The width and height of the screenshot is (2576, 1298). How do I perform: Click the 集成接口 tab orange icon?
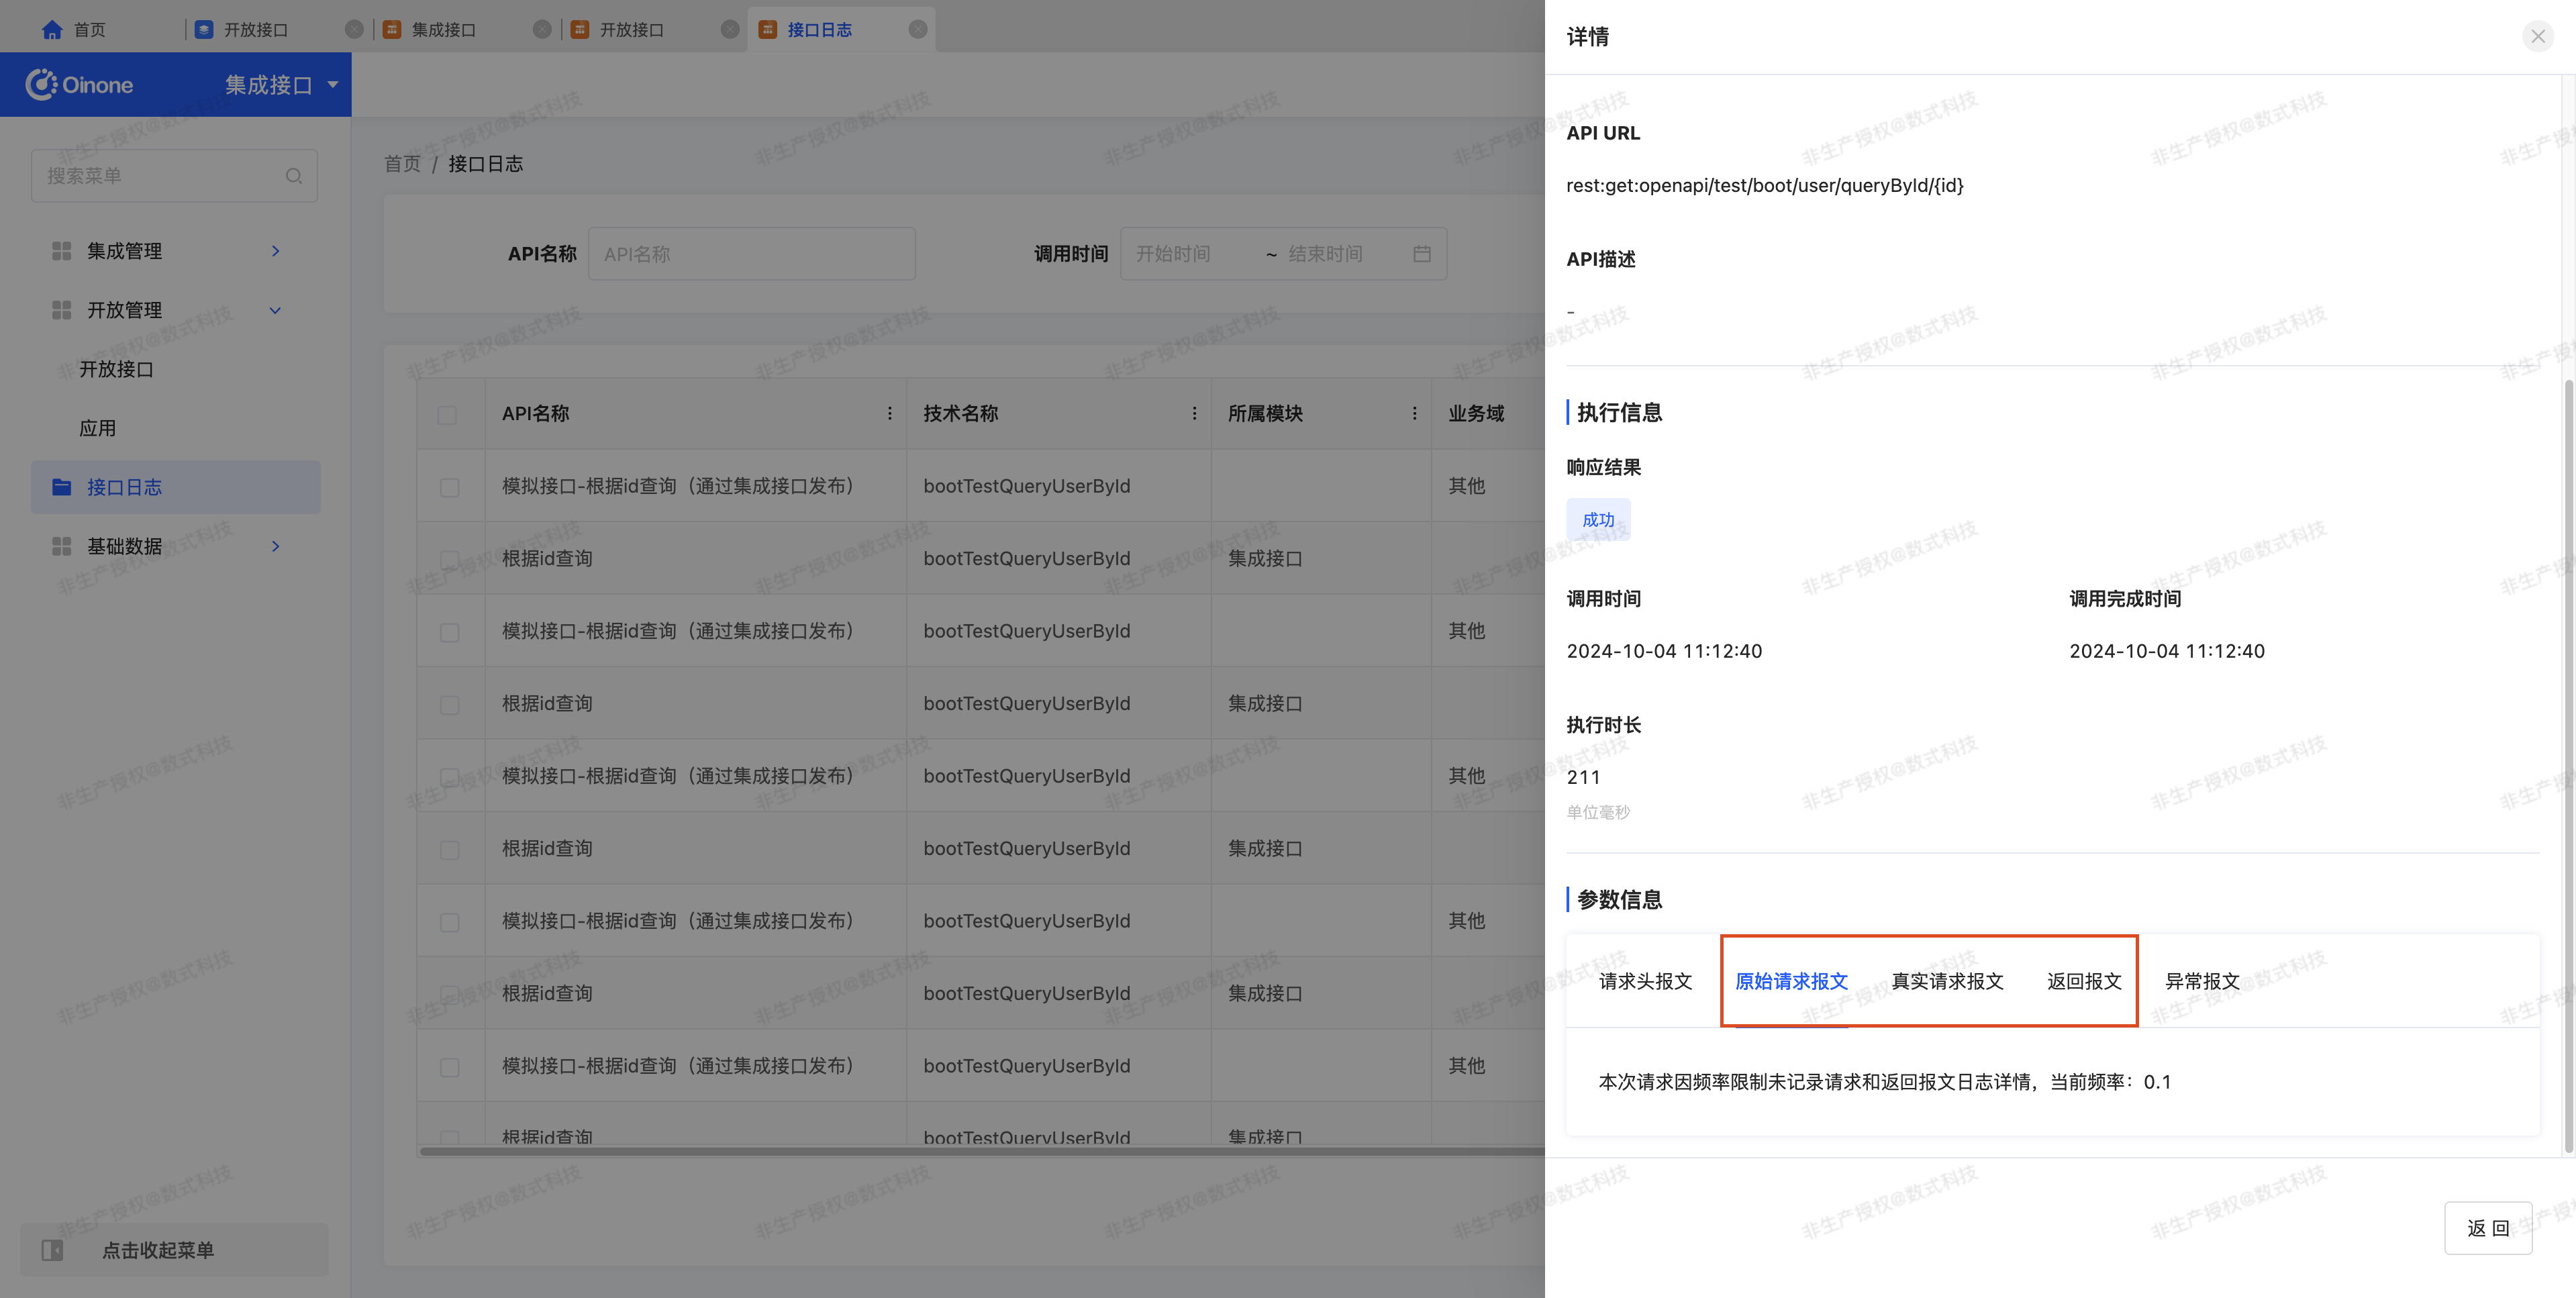(x=392, y=30)
